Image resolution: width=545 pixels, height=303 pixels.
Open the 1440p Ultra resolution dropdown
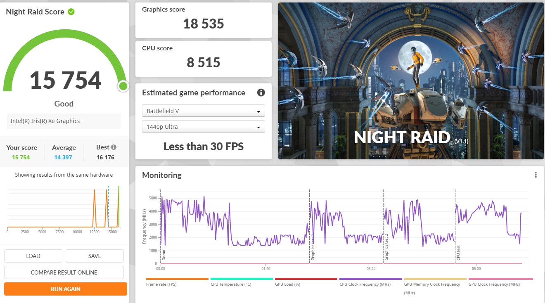pyautogui.click(x=203, y=127)
